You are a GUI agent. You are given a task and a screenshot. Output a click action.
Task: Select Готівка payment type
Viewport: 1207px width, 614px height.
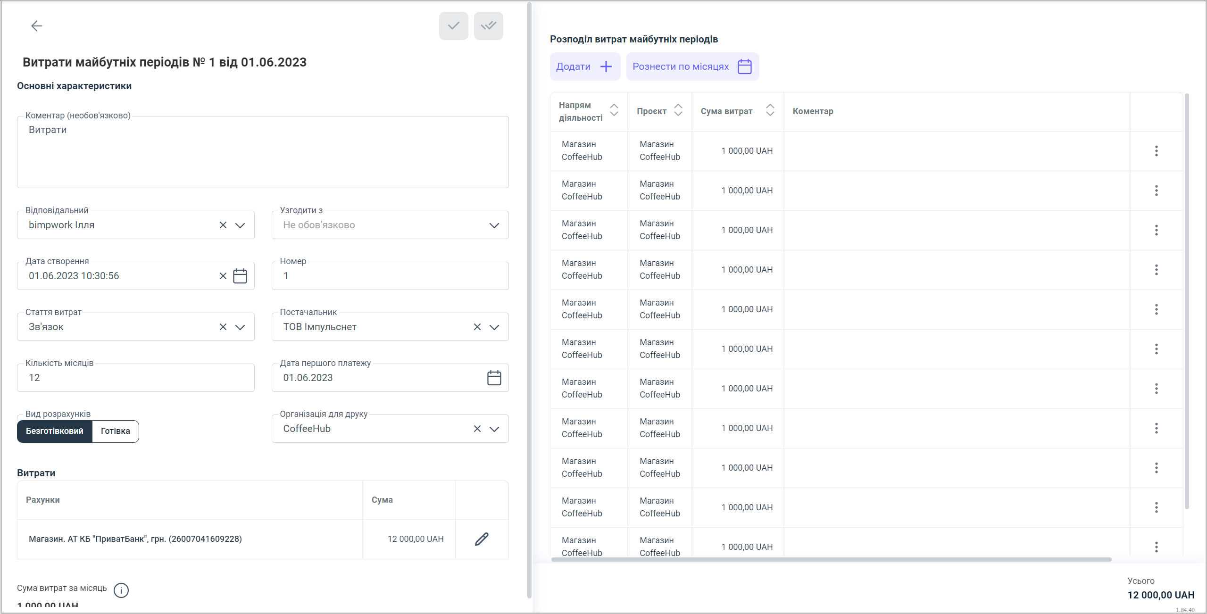click(x=115, y=431)
